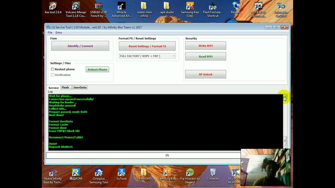Click 'Elapsed: 00:00:31' log line
This screenshot has height=188, width=335.
point(61,147)
